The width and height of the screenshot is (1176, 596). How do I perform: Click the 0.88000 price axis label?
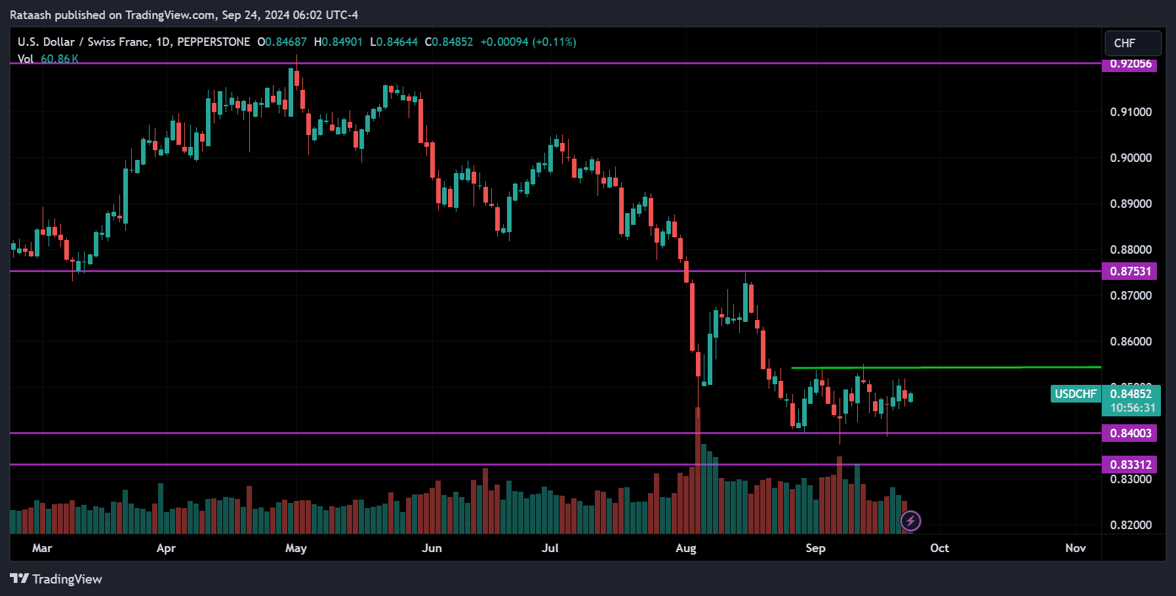coord(1131,250)
